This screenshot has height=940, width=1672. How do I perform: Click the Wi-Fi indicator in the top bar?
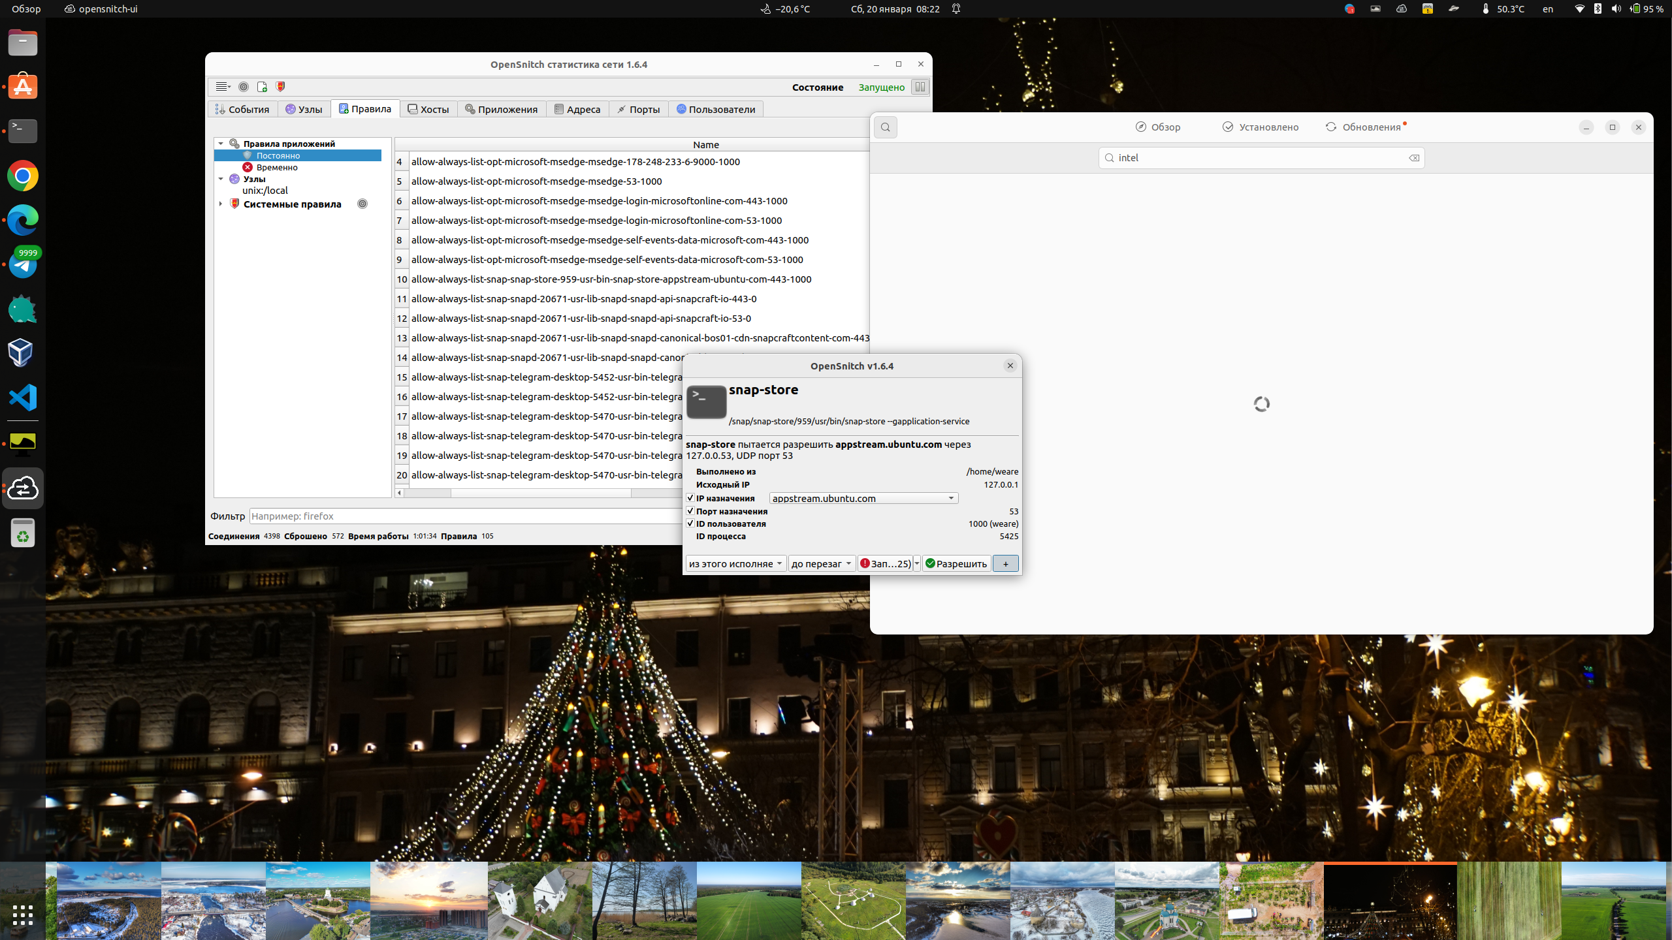point(1579,9)
